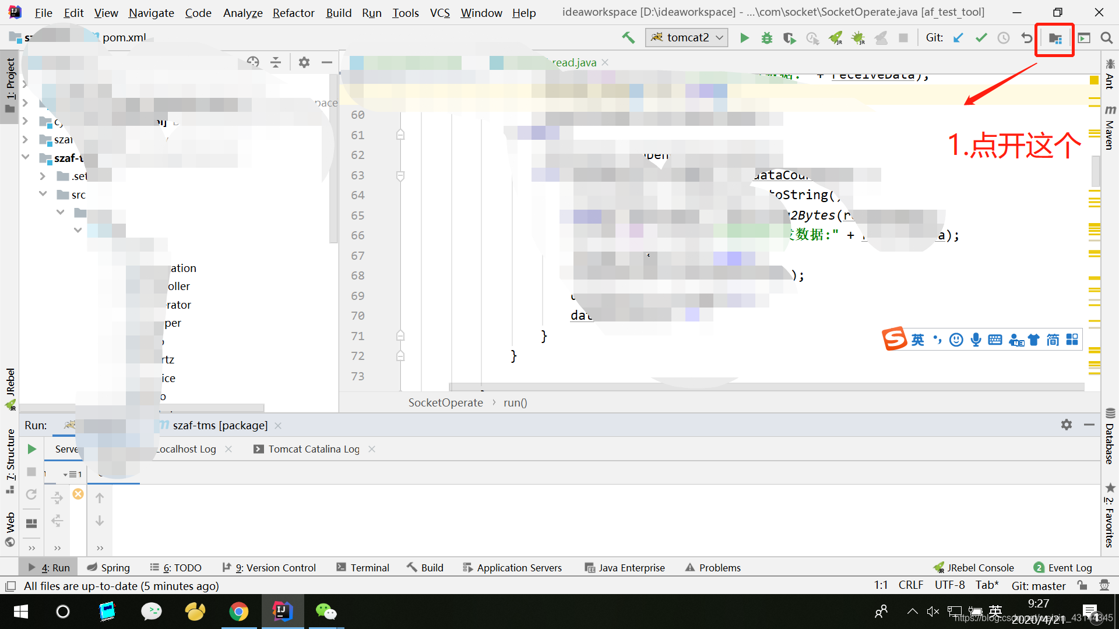Click Git: master branch widget
Viewport: 1119px width, 629px height.
click(x=1039, y=585)
